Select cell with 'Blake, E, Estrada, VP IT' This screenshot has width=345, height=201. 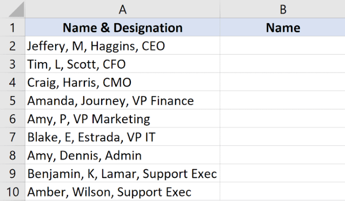123,137
